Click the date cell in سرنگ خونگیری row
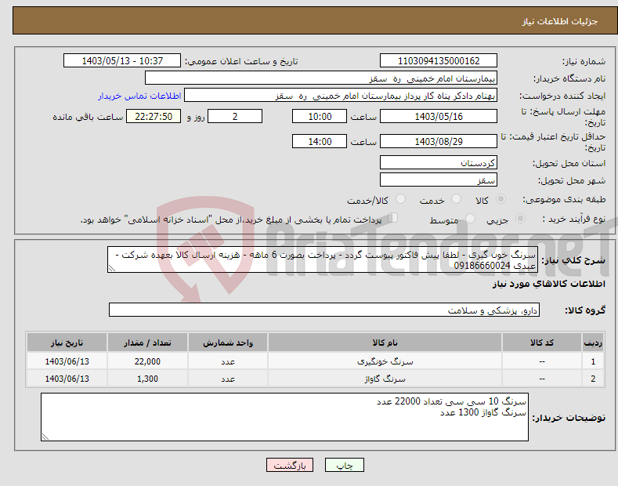This screenshot has width=618, height=486. point(67,361)
